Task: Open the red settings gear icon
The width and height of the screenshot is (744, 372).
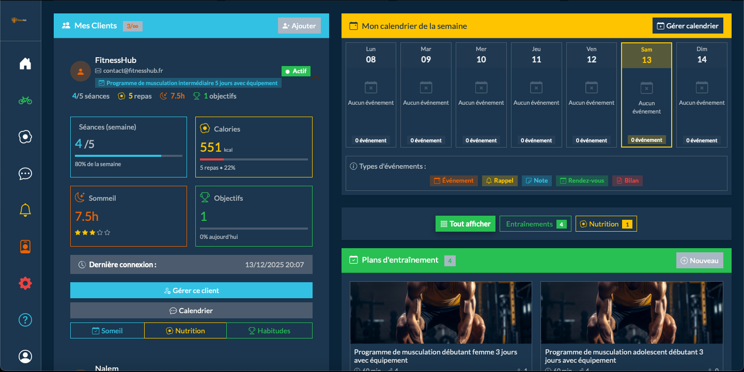Action: point(25,283)
